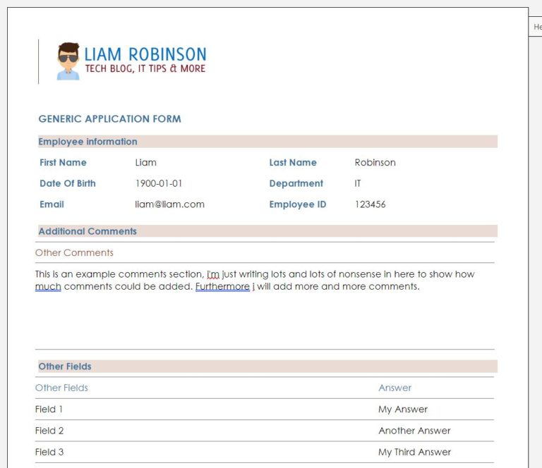Viewport: 542px width, 468px height.
Task: Click the misspelled word "I'm" in comments
Action: point(213,274)
